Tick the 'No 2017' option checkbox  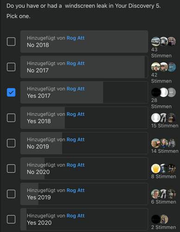point(11,67)
